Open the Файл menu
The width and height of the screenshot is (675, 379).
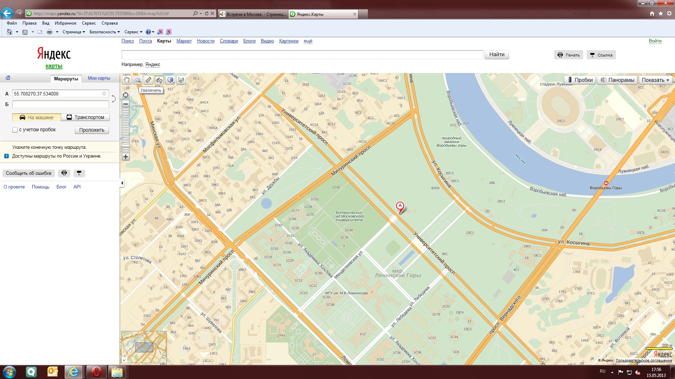[12, 23]
